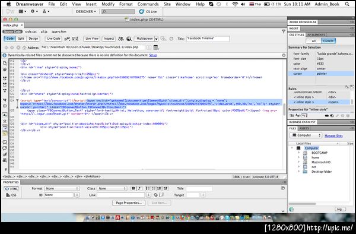The height and width of the screenshot is (234, 356).
Task: Open the Layout menu icon next to Dw logo
Action: click(23, 11)
